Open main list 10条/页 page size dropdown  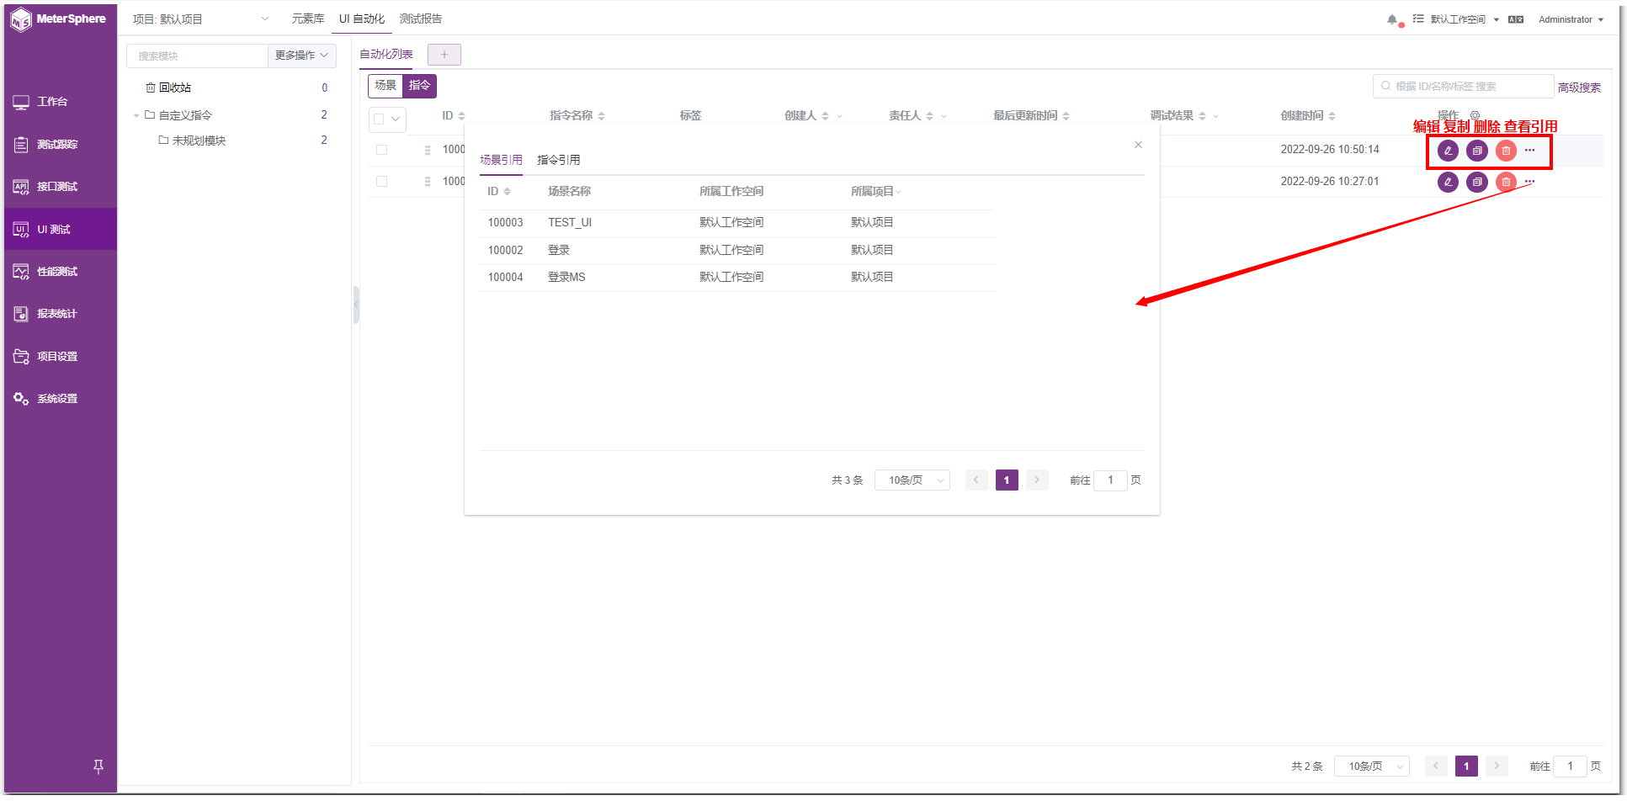coord(1372,767)
